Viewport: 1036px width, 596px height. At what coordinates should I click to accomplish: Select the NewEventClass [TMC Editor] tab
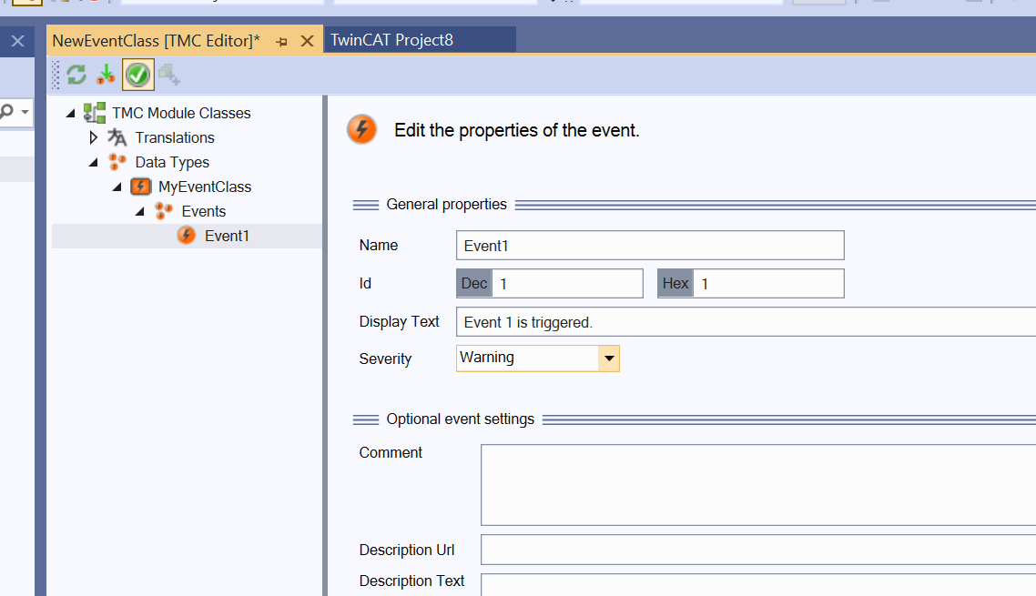(x=157, y=41)
